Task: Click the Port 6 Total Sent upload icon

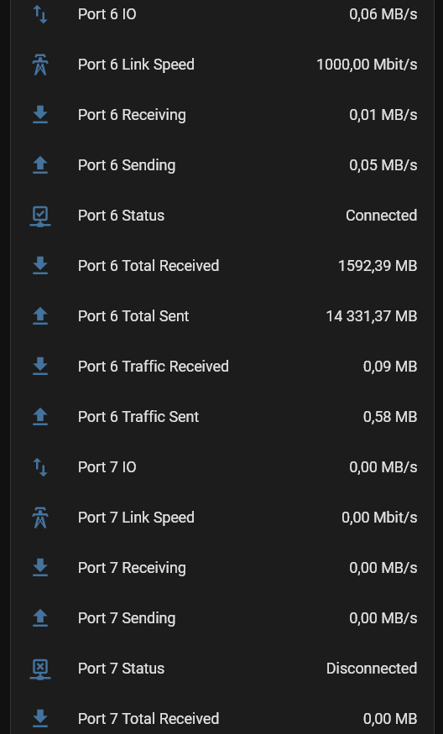Action: tap(40, 316)
